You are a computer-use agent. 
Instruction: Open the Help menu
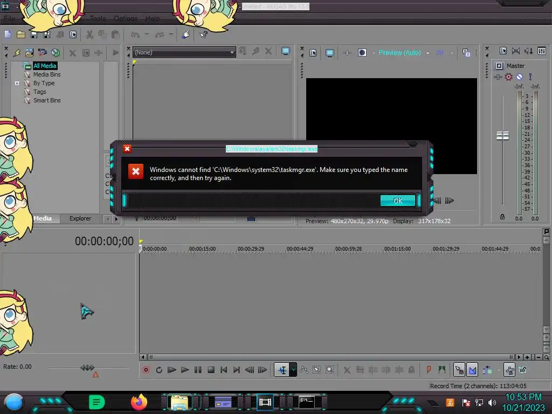pyautogui.click(x=153, y=18)
